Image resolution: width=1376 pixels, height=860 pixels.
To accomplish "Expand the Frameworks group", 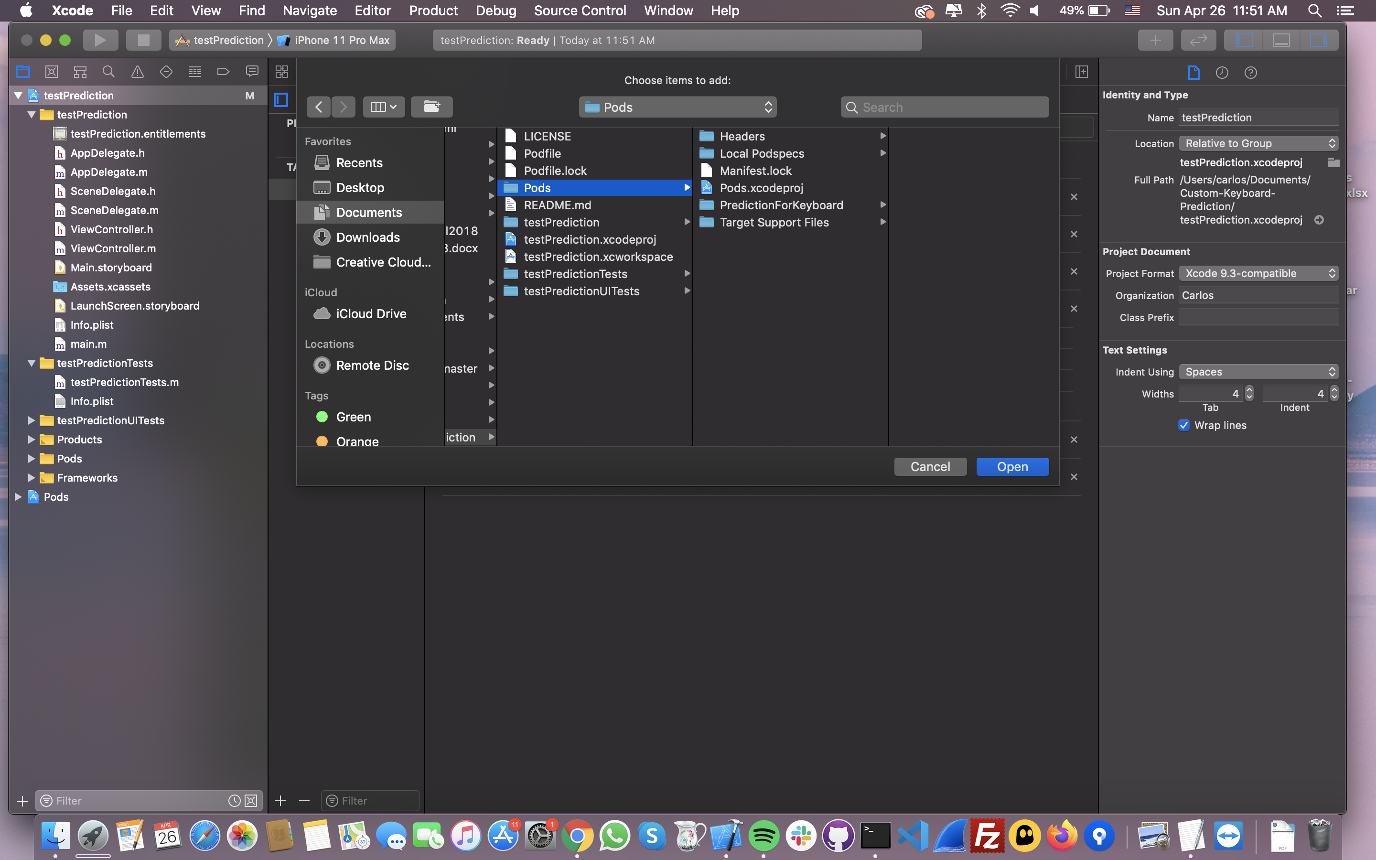I will pyautogui.click(x=31, y=478).
